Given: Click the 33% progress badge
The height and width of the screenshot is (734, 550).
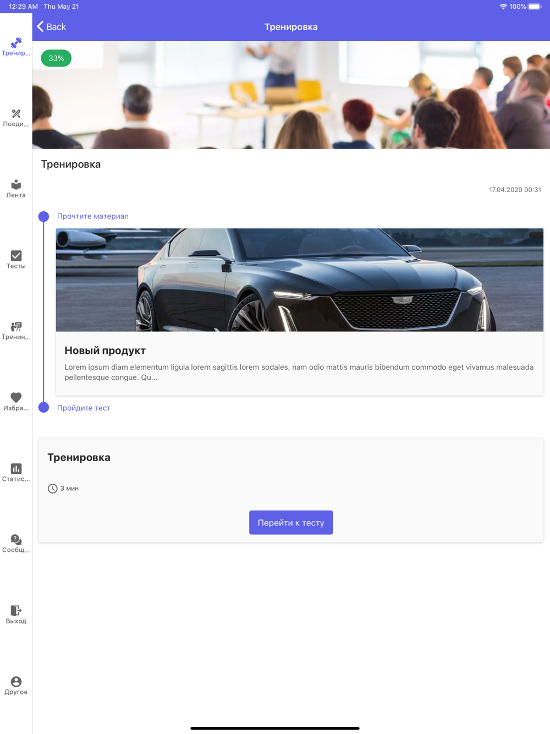Looking at the screenshot, I should [56, 58].
